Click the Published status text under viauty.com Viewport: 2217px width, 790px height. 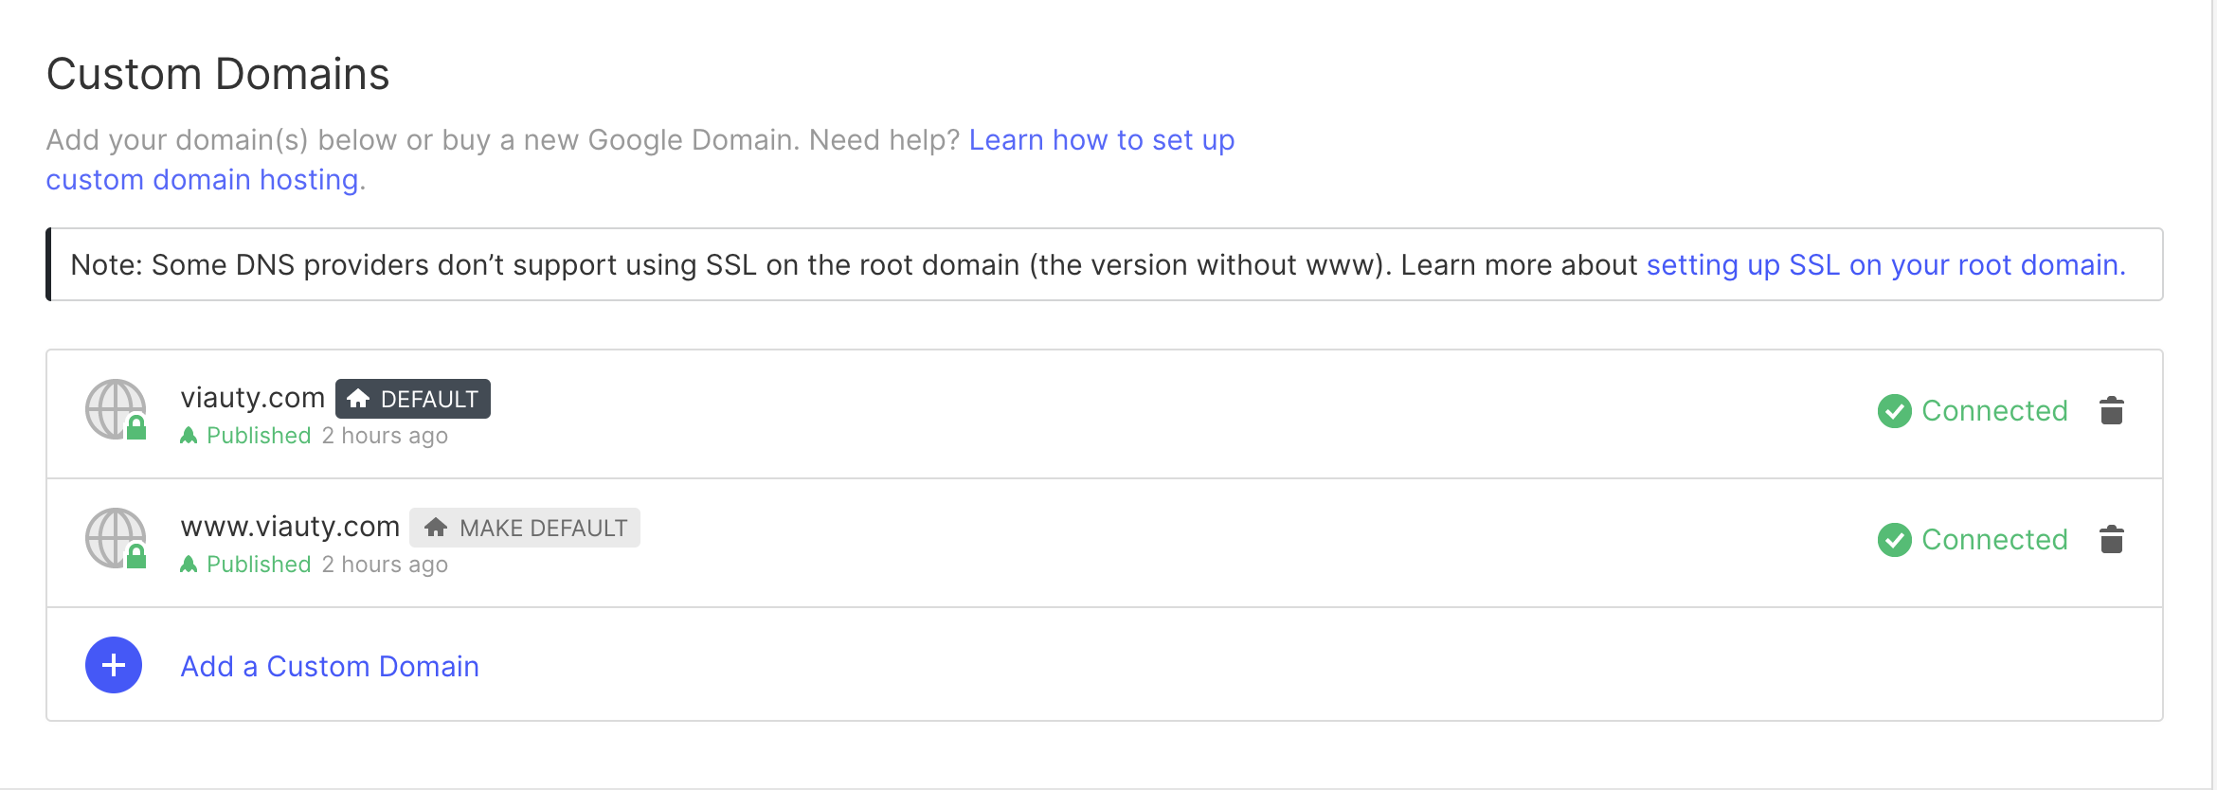(259, 436)
